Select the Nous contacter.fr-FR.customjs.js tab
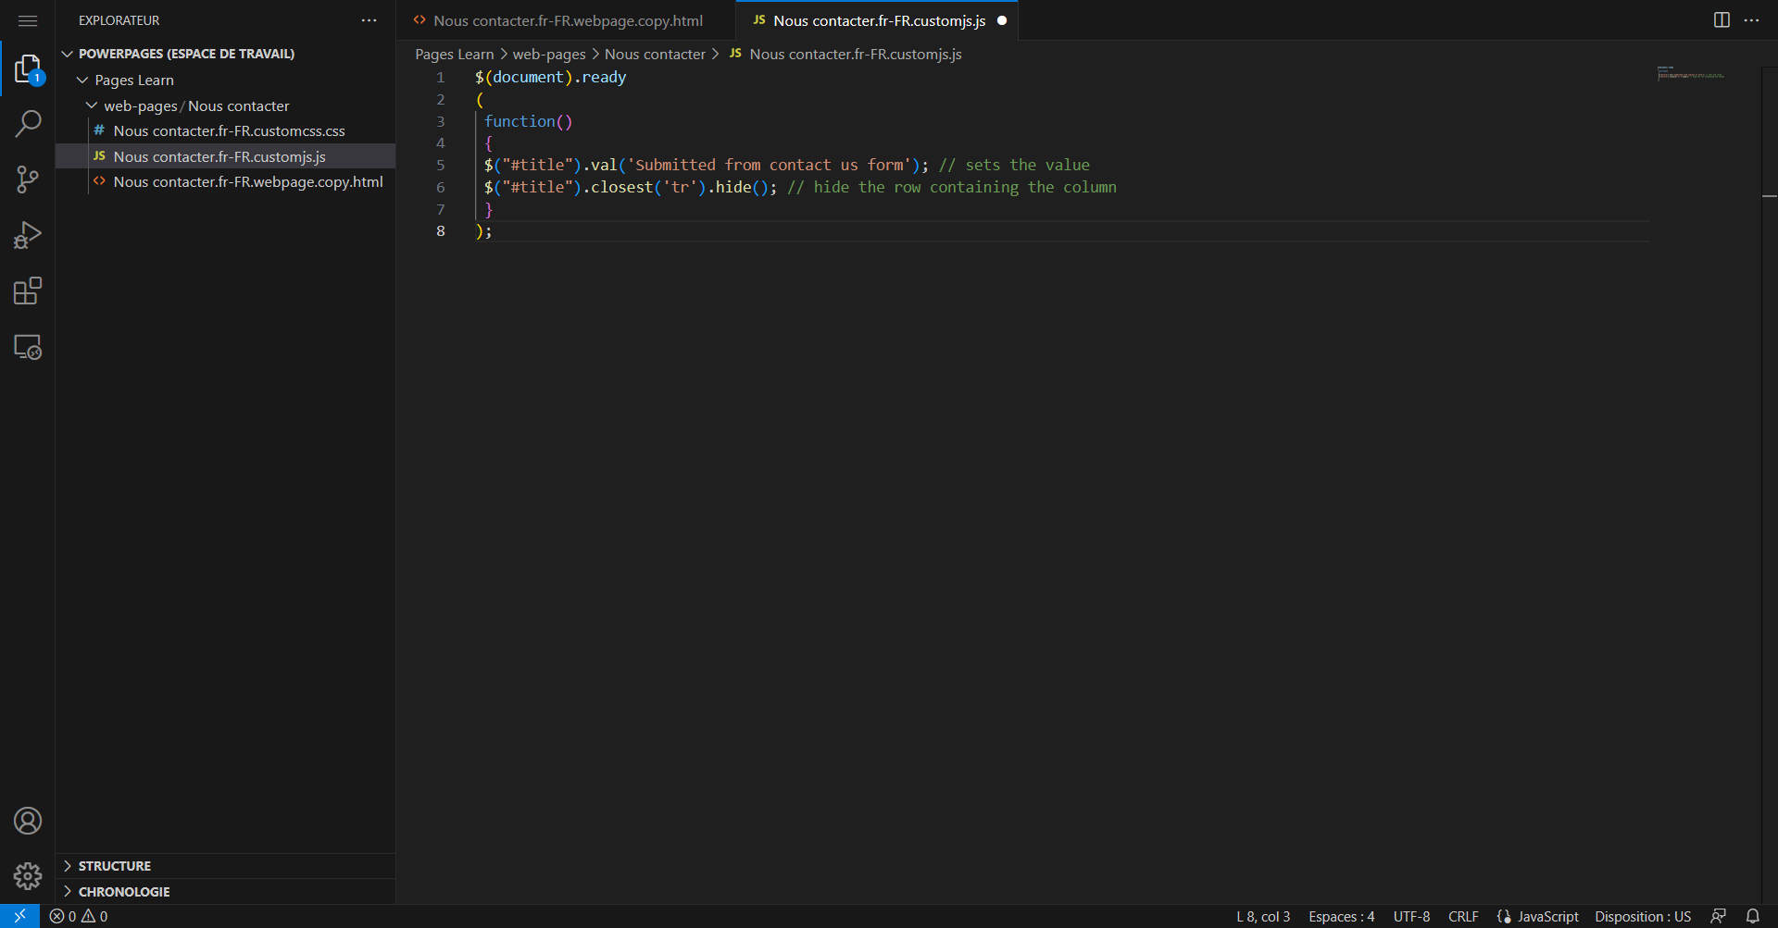 coord(878,20)
